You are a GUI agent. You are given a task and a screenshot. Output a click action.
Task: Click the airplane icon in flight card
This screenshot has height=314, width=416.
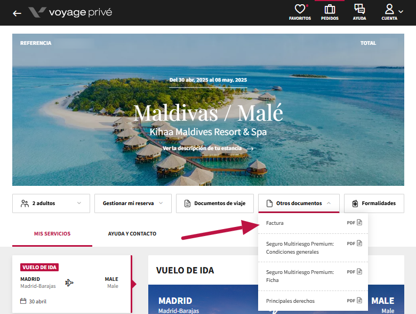[69, 282]
